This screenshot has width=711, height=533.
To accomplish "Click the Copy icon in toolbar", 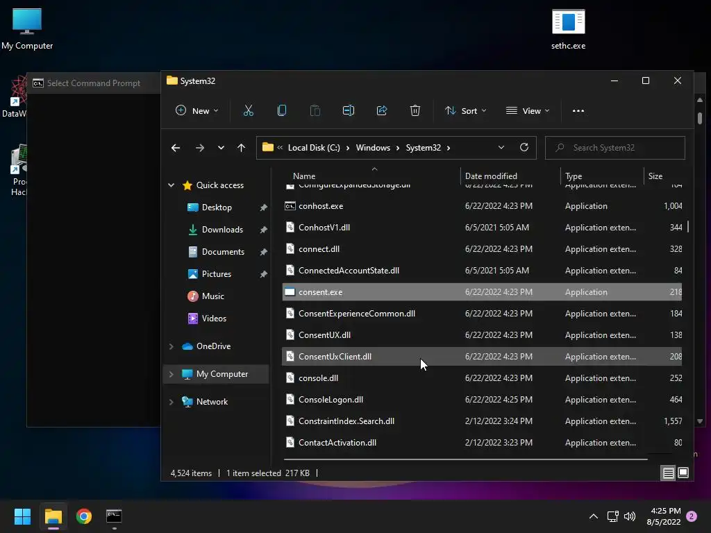I will (x=282, y=110).
